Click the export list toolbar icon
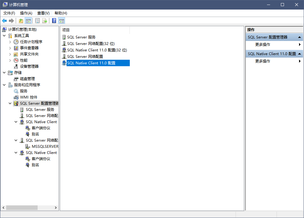 [x=45, y=21]
